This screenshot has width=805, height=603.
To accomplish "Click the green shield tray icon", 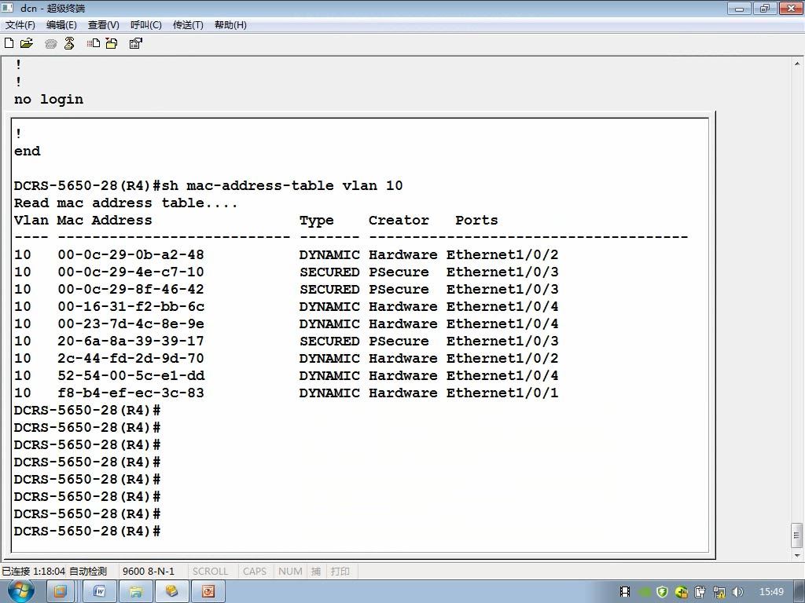I will click(662, 592).
